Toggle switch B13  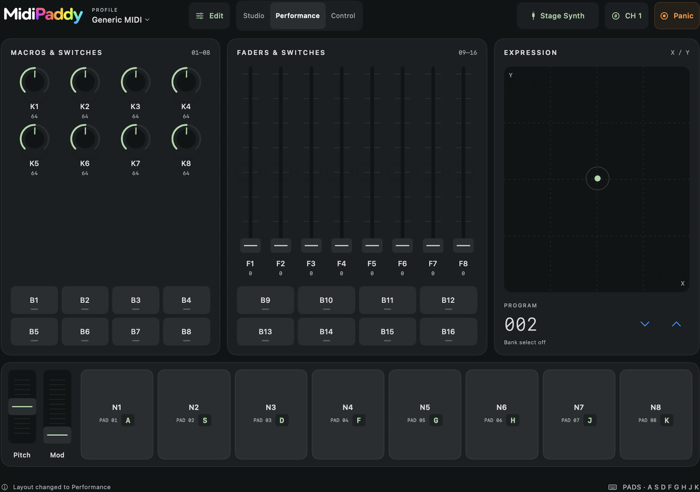pos(265,332)
